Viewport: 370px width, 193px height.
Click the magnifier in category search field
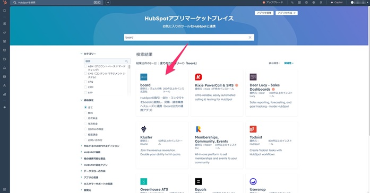coord(127,62)
